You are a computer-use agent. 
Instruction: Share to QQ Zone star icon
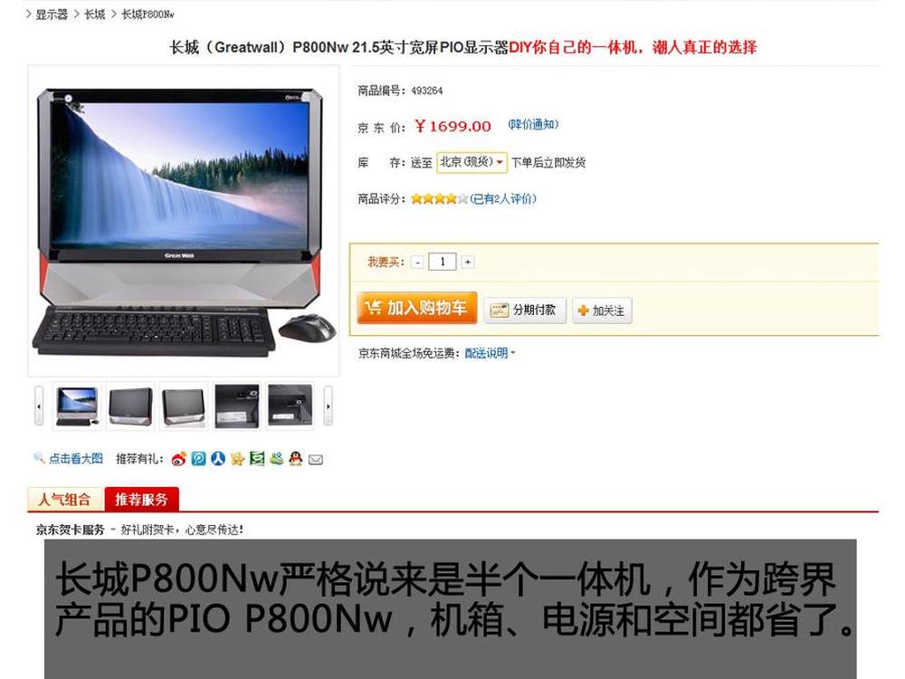tap(238, 459)
